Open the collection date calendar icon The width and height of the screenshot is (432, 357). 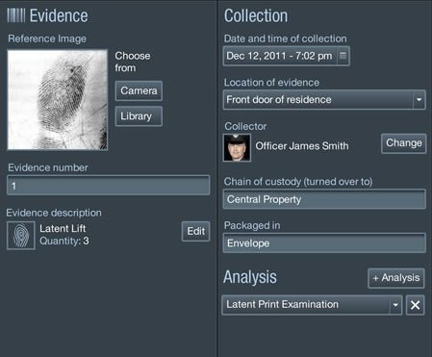(343, 56)
